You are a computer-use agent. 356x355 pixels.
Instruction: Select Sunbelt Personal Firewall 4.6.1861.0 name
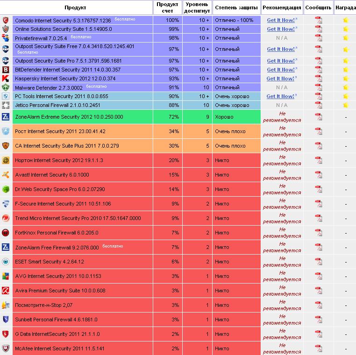click(x=56, y=319)
